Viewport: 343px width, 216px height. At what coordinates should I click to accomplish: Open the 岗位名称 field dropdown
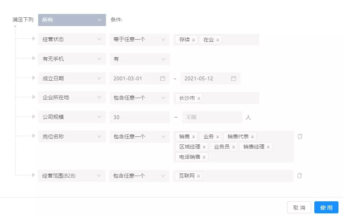[72, 136]
